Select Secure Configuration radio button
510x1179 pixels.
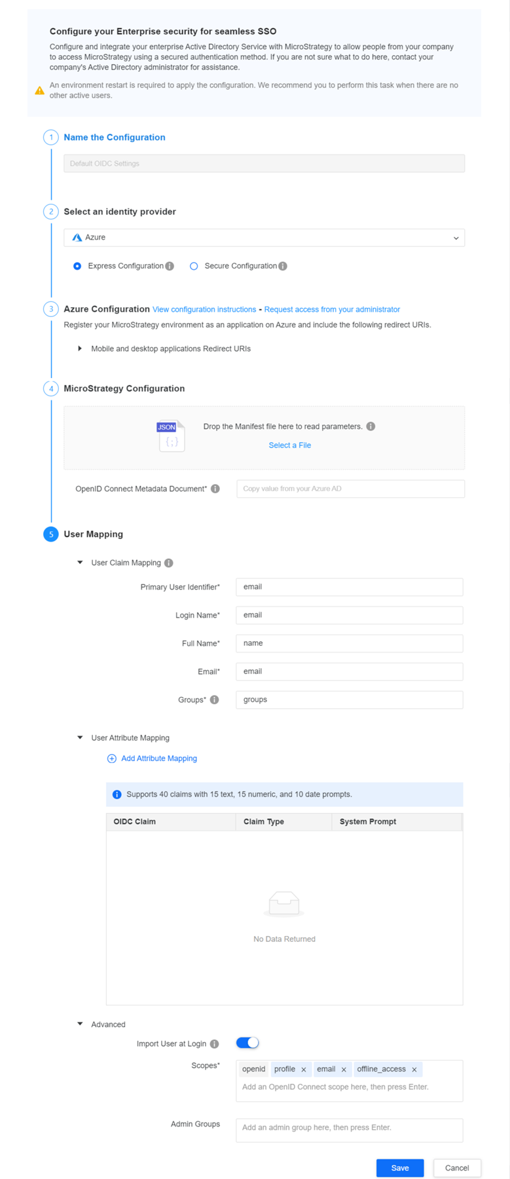click(x=194, y=266)
